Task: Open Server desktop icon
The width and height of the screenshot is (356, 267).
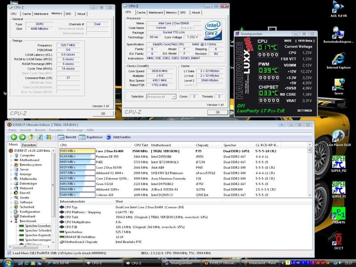Action: pyautogui.click(x=339, y=86)
